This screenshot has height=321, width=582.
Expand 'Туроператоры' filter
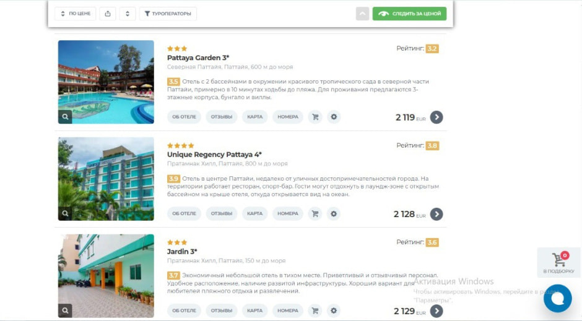tap(168, 14)
